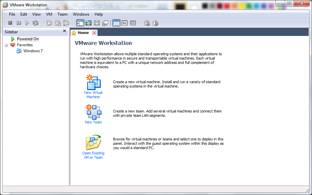Click the Open Existing VM folder icon
Screen dimensions: 312x195
[x=93, y=142]
